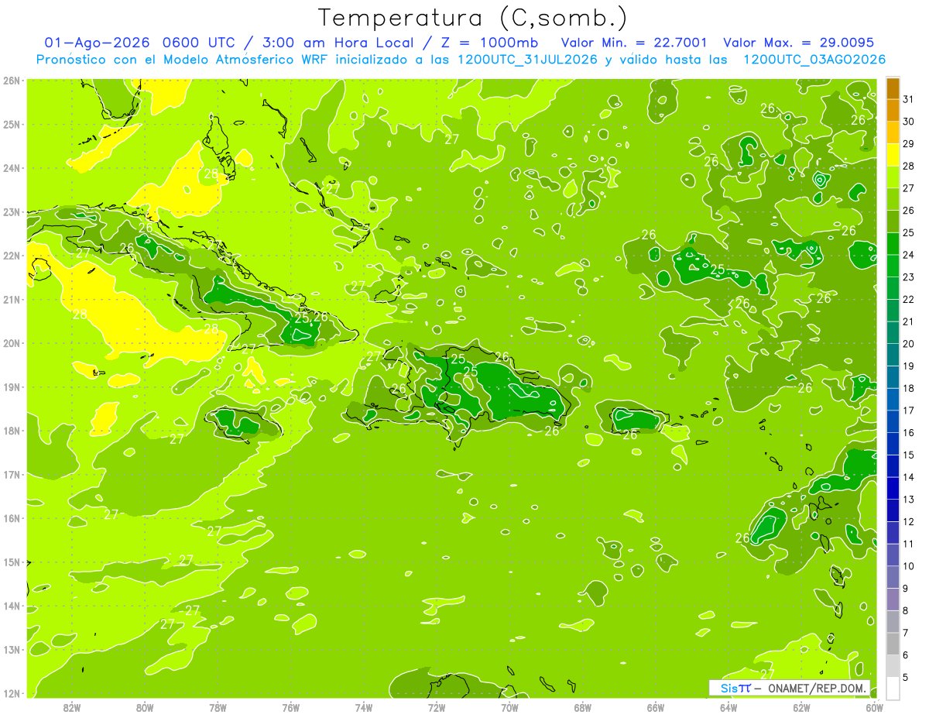Click the '11' value on color scale
Screen dimensions: 929x718
pyautogui.click(x=909, y=544)
